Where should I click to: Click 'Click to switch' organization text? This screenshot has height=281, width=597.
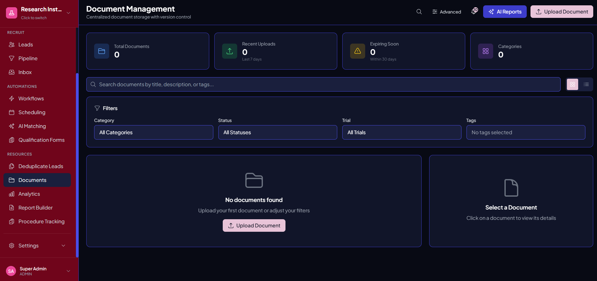click(x=34, y=18)
